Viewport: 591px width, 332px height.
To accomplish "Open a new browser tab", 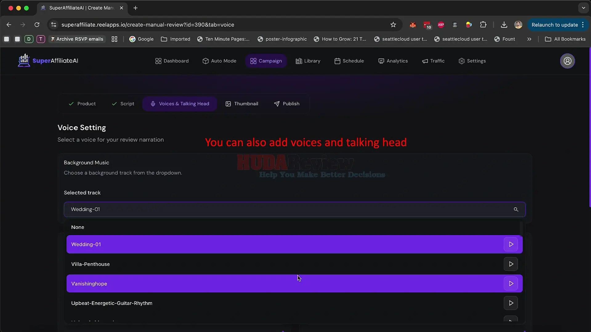I will tap(136, 8).
